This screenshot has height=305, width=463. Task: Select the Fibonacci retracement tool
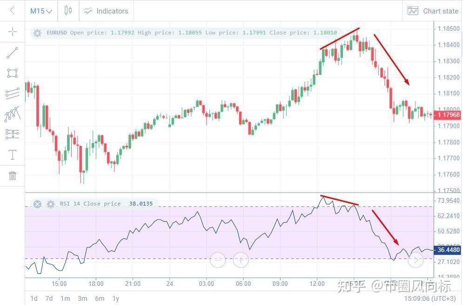(13, 134)
